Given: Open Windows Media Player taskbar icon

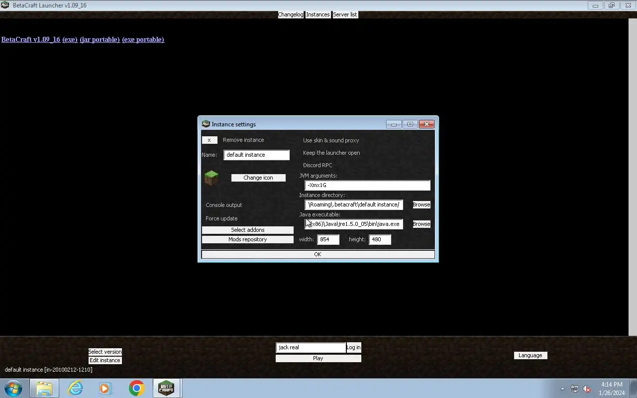Looking at the screenshot, I should [x=106, y=388].
